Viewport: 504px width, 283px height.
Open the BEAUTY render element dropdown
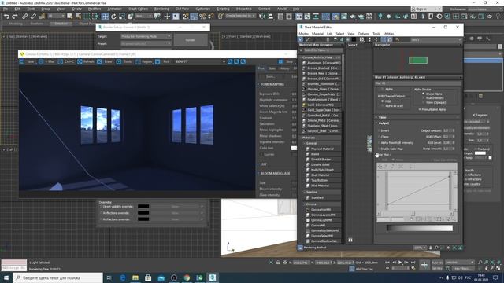(x=200, y=61)
